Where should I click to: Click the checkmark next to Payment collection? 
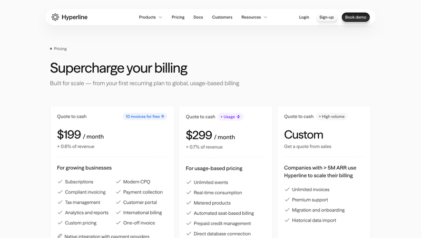tap(118, 192)
